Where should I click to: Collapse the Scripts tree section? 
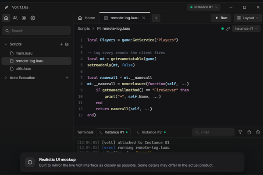pos(6,44)
